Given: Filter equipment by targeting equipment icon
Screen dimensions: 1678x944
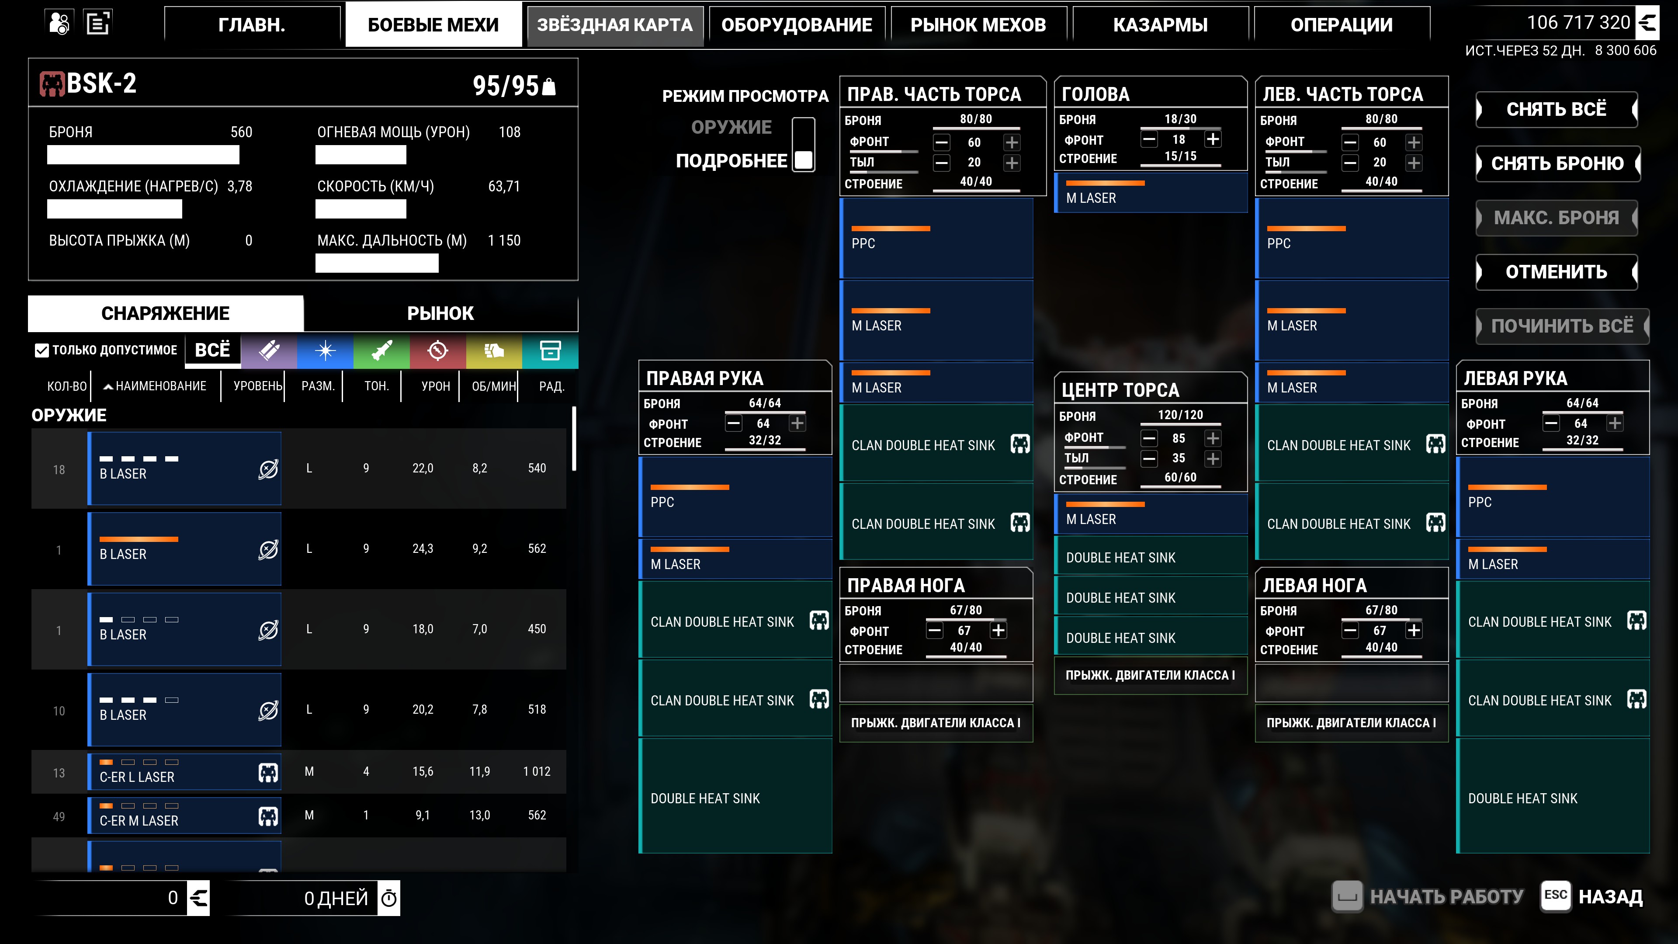Looking at the screenshot, I should (x=438, y=351).
